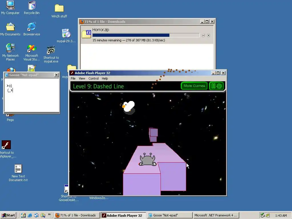Viewport: 292px width, 219px height.
Task: Click the grey alien runner character
Action: coord(147,159)
